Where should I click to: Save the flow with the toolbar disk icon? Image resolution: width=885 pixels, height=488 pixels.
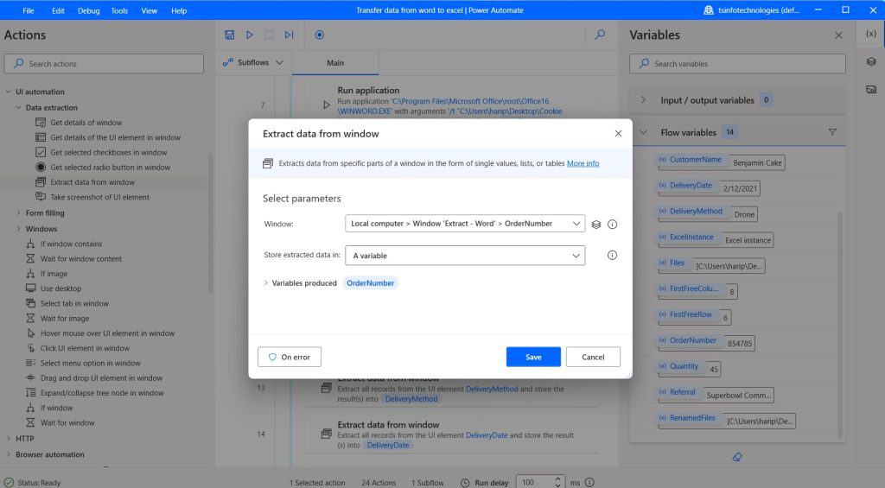pyautogui.click(x=229, y=35)
